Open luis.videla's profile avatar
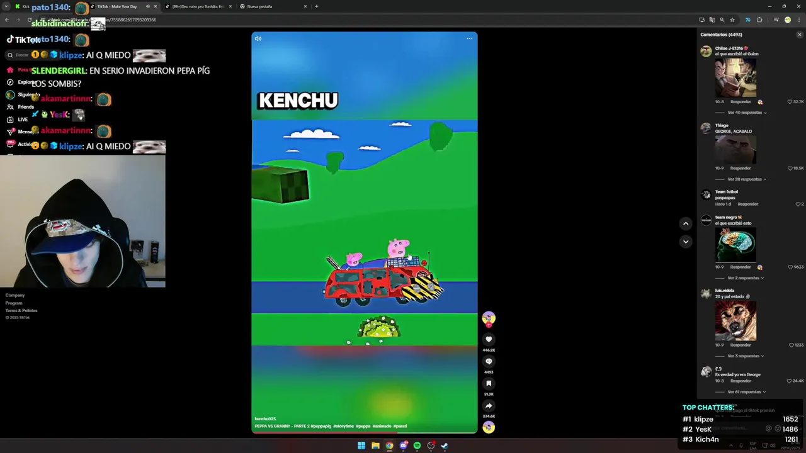806x453 pixels. (706, 294)
